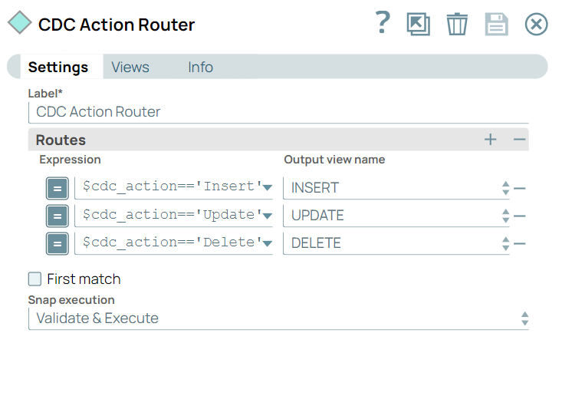Delete the snap with the trash icon

coord(457,24)
